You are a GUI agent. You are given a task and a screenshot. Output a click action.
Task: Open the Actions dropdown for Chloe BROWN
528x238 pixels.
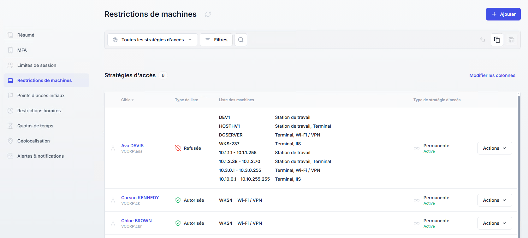click(x=495, y=223)
